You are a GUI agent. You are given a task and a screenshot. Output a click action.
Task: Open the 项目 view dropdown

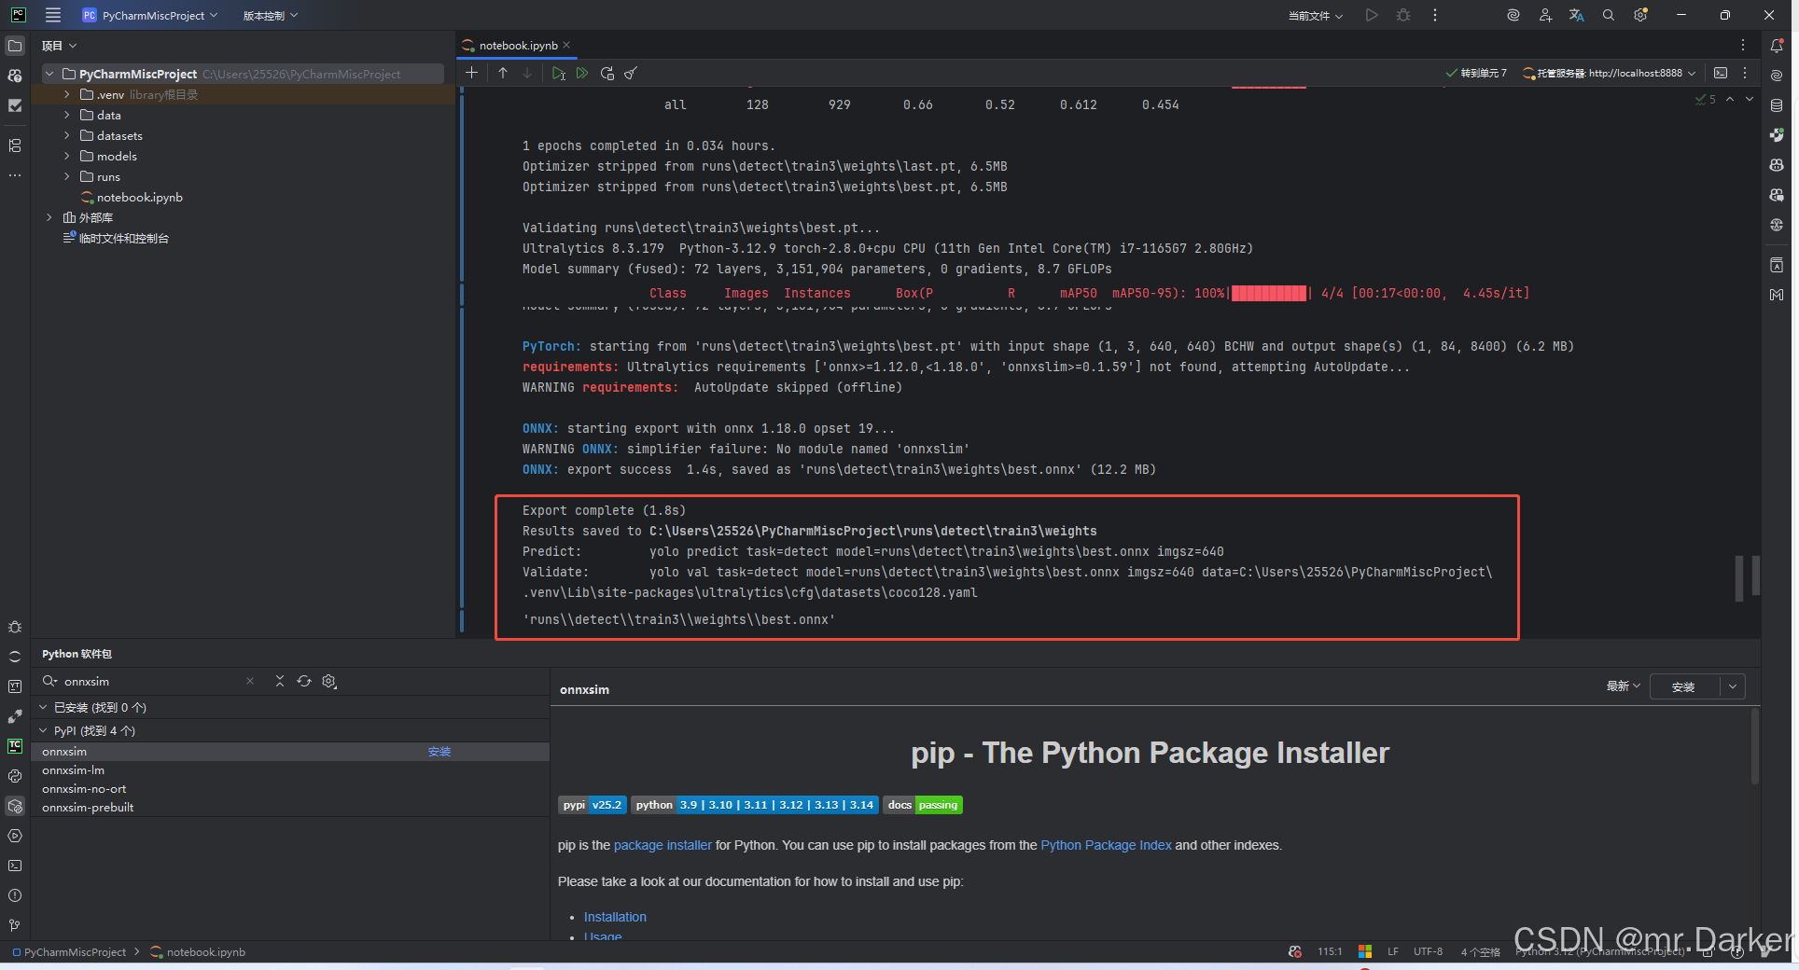(x=59, y=46)
